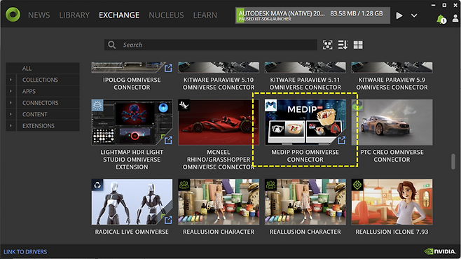Open MEDIP PRO connector thumbnail
This screenshot has width=461, height=259.
(x=305, y=122)
